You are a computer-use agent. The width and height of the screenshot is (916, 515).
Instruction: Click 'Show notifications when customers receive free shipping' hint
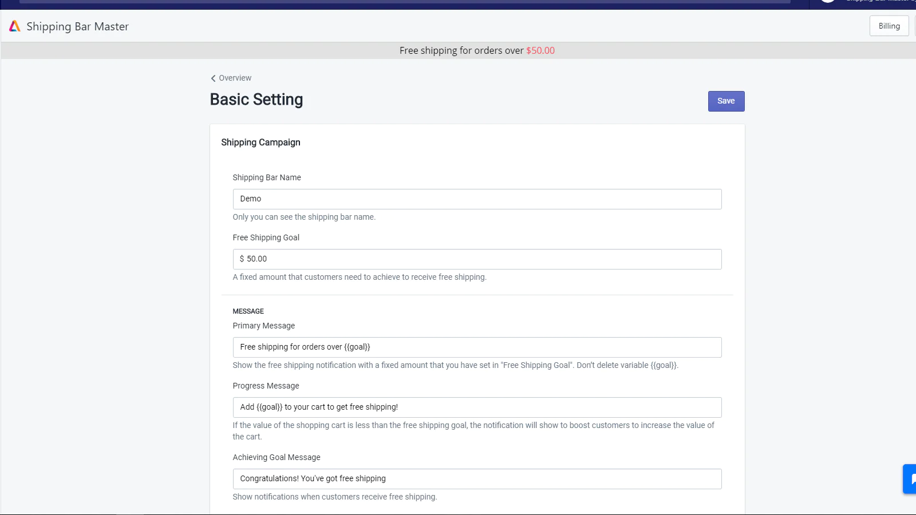[x=335, y=497]
